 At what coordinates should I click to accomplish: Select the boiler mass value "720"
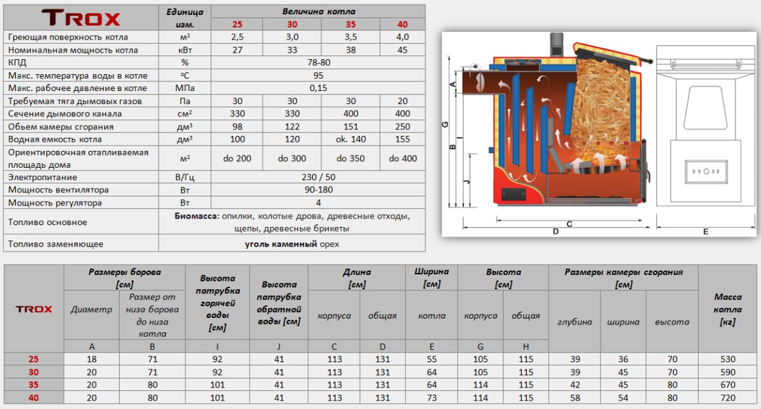[x=728, y=398]
